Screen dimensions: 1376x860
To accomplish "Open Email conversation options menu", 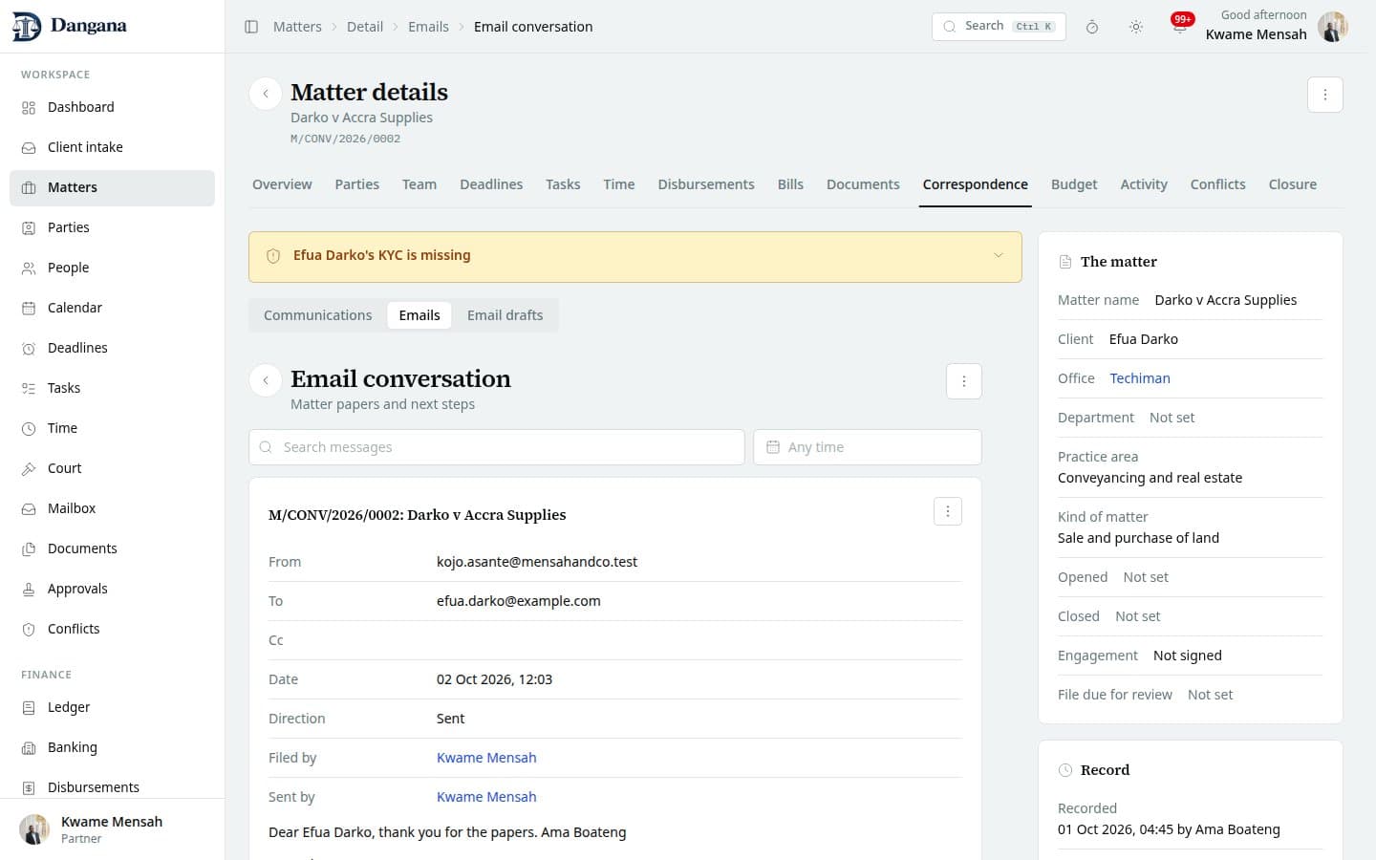I will 963,381.
